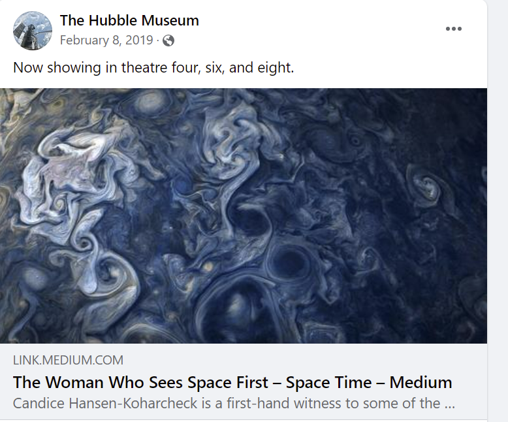Image resolution: width=508 pixels, height=422 pixels.
Task: Click the year 2019 in the post date
Action: pyautogui.click(x=139, y=41)
